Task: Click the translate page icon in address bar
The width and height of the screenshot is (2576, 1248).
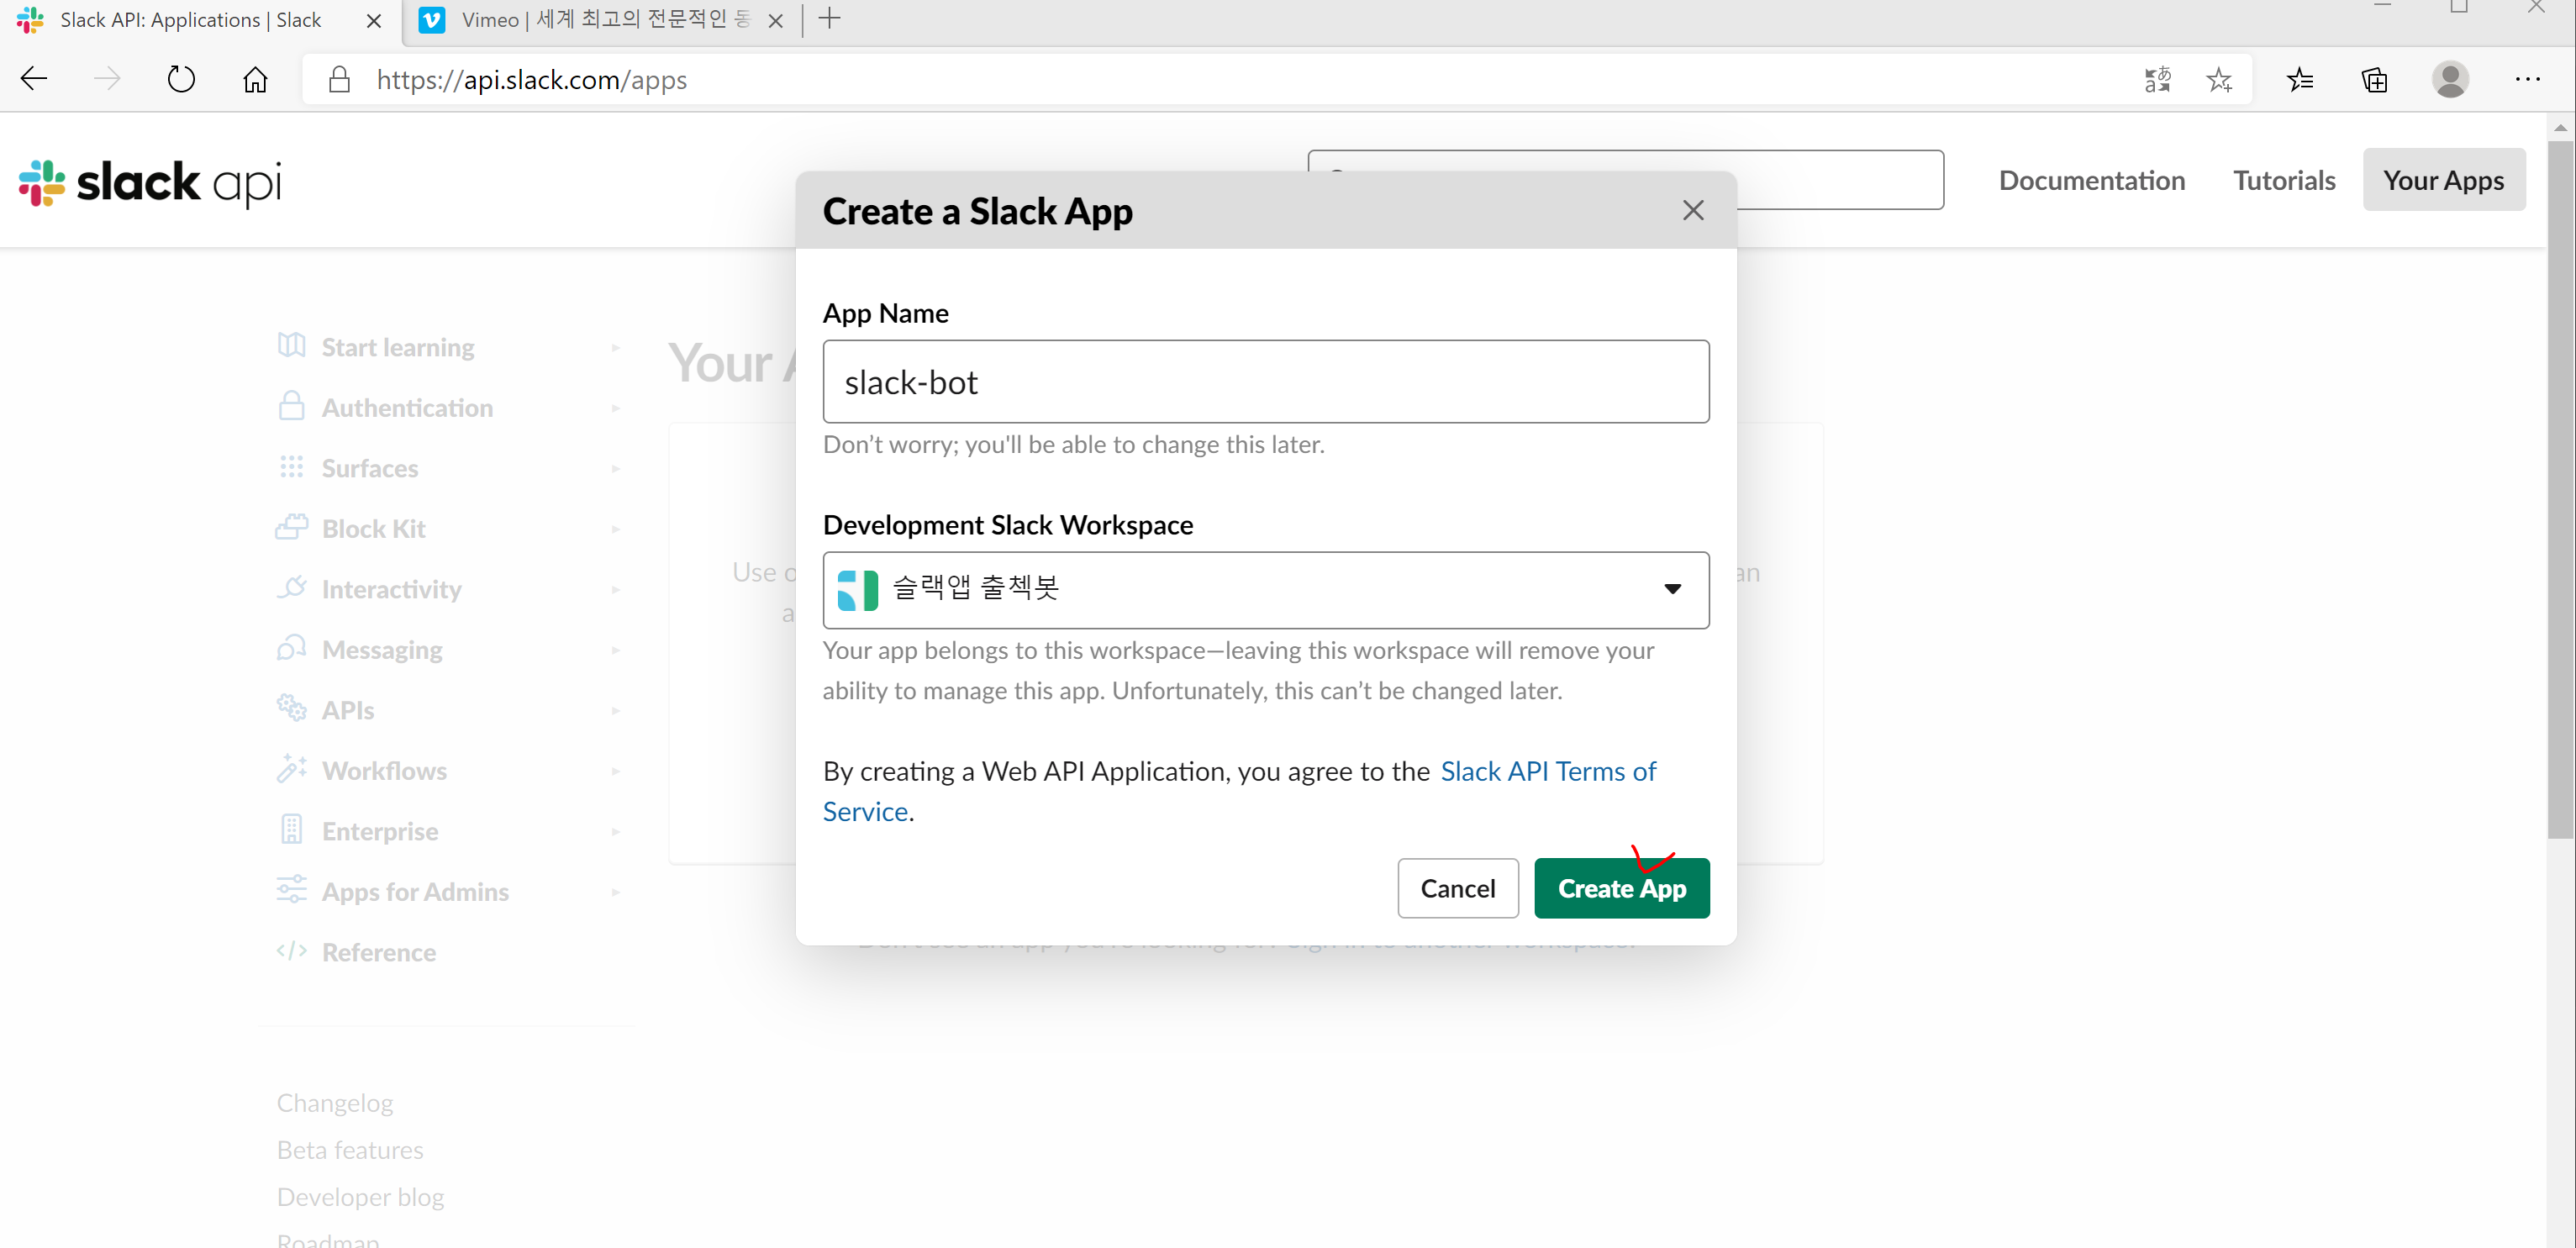Action: [2157, 79]
